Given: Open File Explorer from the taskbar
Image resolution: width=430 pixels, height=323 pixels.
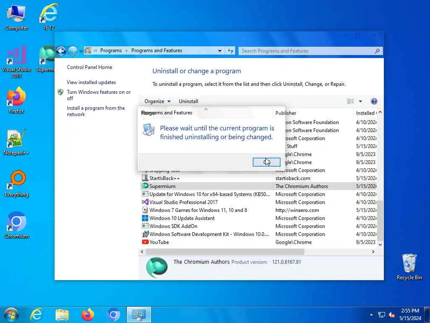Looking at the screenshot, I should tap(62, 315).
